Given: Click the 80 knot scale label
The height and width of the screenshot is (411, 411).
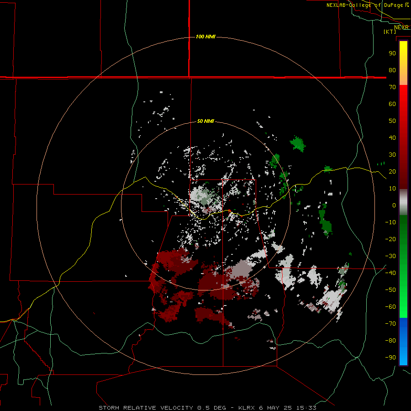Looking at the screenshot, I should [x=392, y=70].
